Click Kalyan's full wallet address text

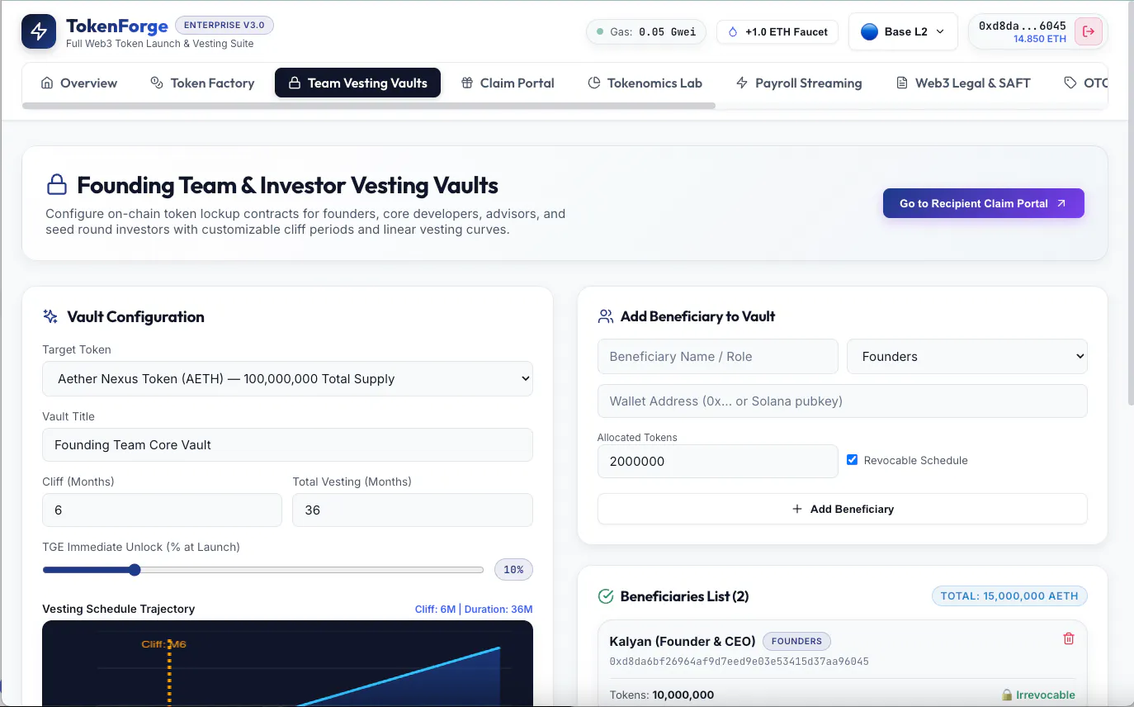click(739, 662)
